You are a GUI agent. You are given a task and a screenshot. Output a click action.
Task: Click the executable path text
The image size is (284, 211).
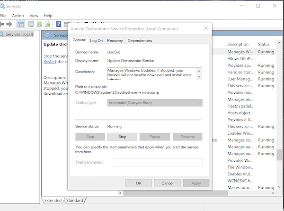click(x=117, y=92)
